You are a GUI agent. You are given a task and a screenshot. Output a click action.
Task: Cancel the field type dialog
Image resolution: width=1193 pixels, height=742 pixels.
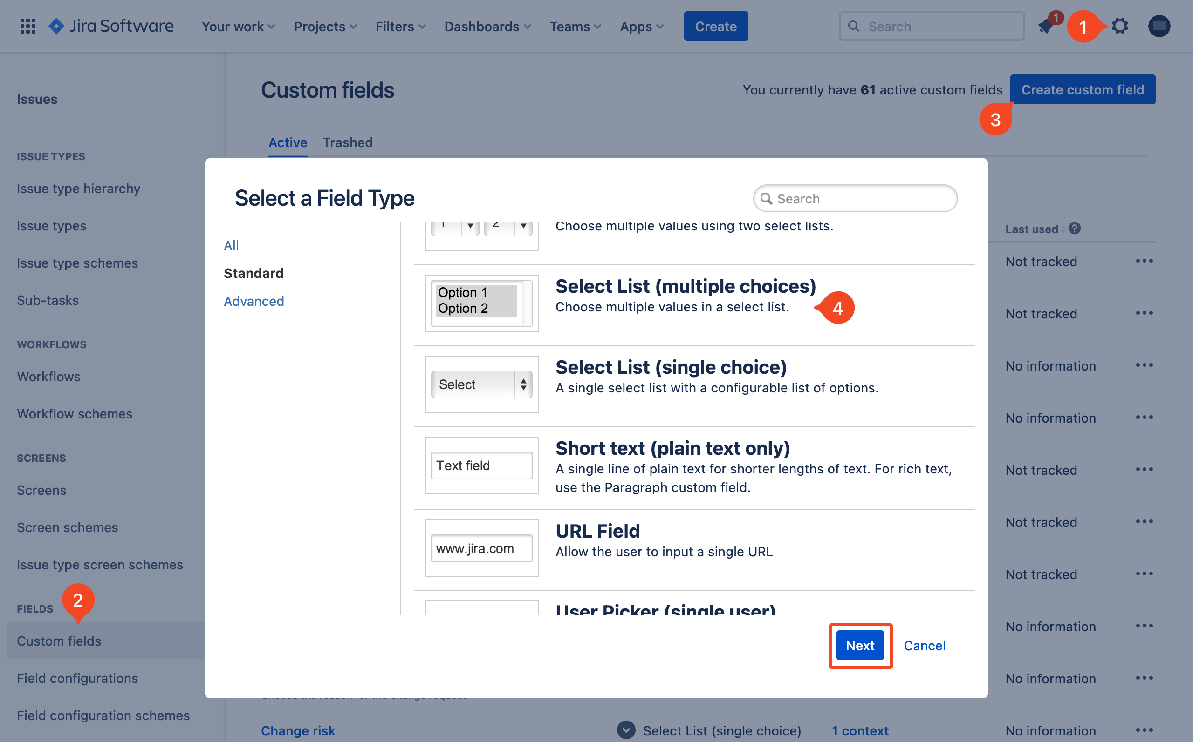924,645
